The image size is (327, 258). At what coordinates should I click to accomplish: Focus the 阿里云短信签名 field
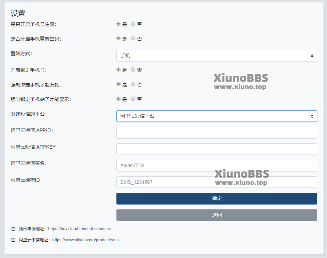click(x=217, y=166)
